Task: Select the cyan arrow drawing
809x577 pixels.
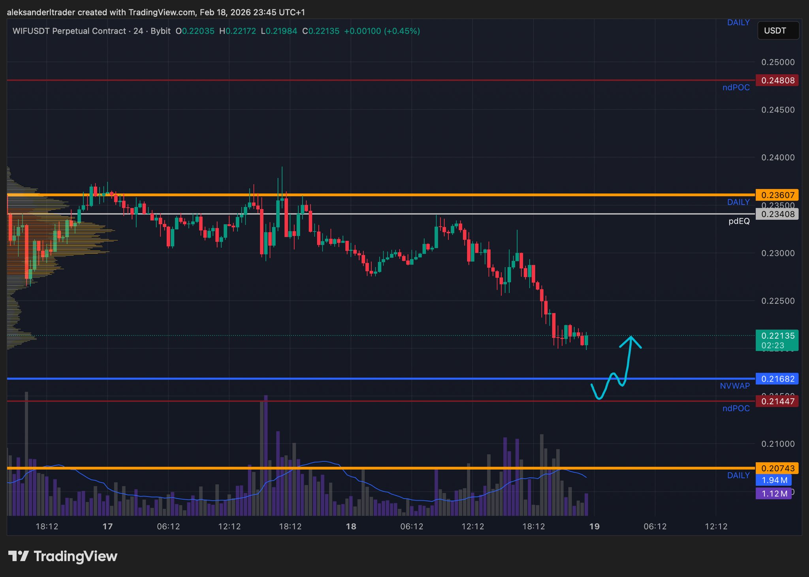Action: pos(628,359)
